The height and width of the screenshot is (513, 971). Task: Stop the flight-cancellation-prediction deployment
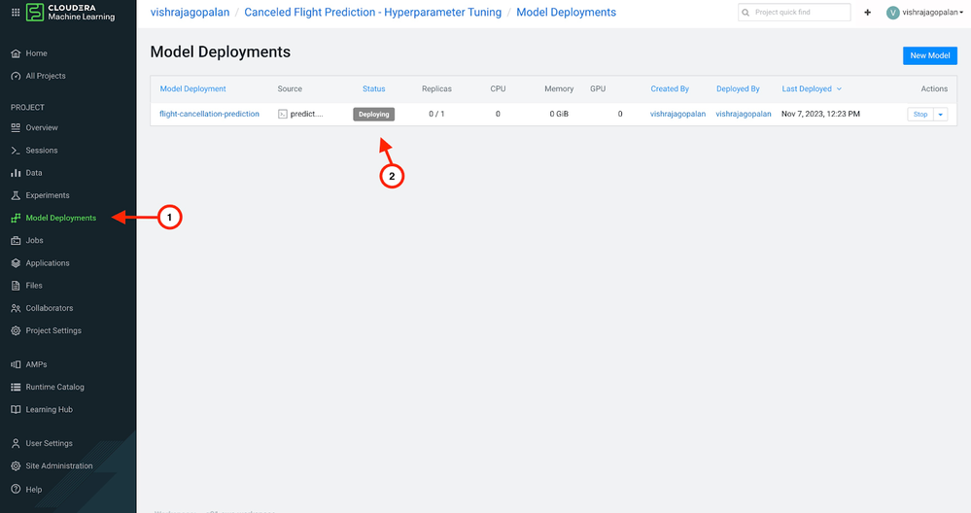920,115
